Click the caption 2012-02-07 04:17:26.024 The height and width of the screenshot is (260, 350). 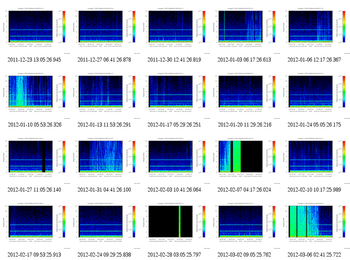pyautogui.click(x=244, y=190)
